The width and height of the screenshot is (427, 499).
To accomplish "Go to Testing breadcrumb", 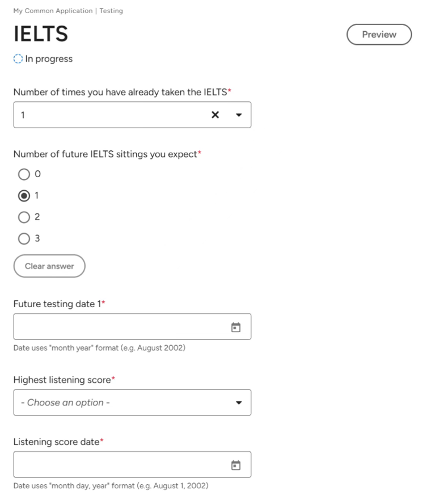I will [111, 11].
